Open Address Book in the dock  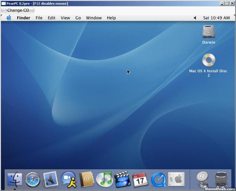tap(86, 180)
